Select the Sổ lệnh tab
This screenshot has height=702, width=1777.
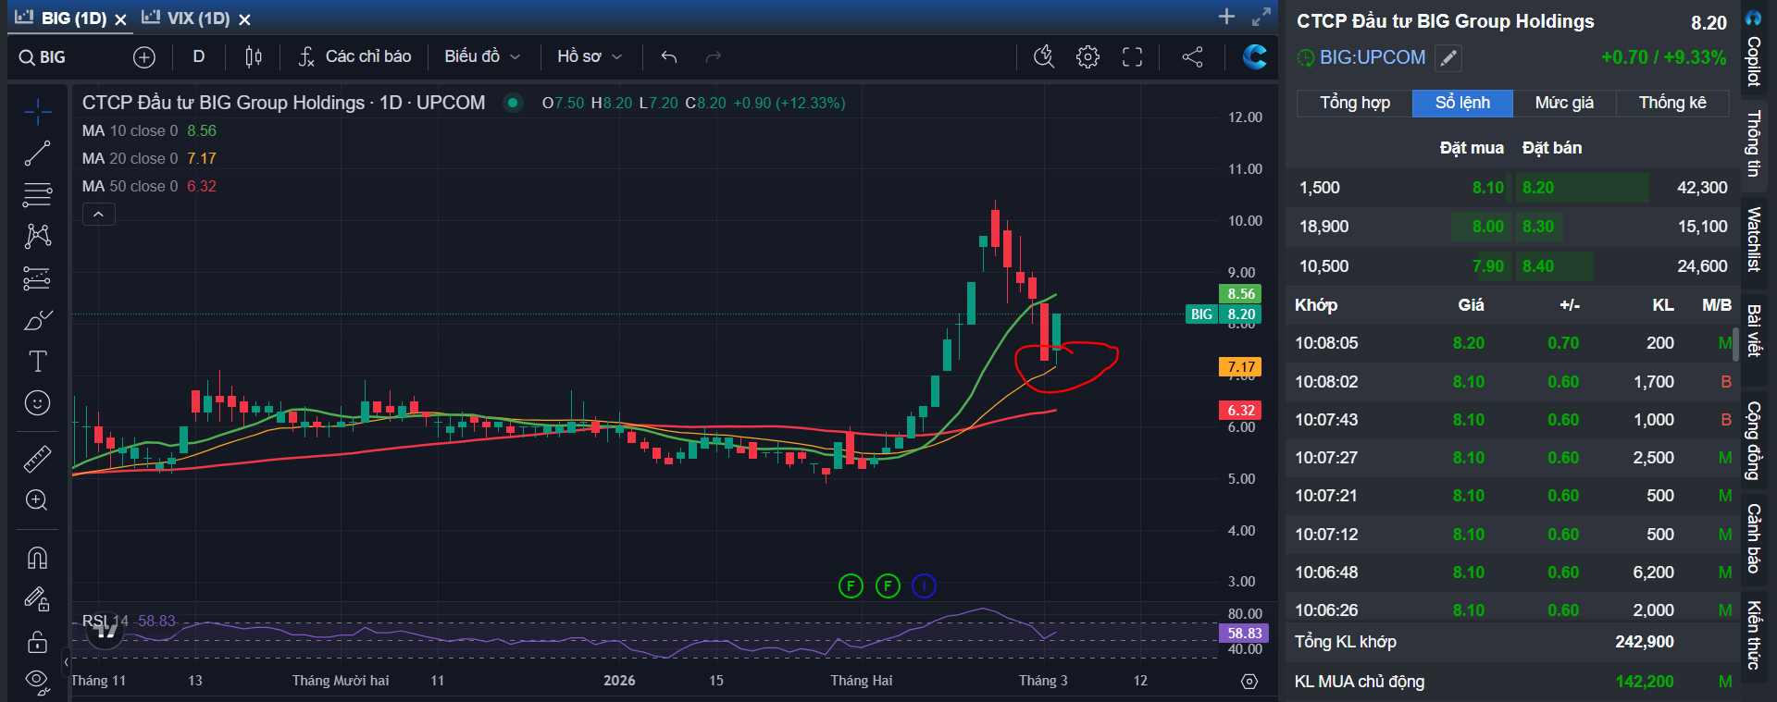click(1462, 103)
